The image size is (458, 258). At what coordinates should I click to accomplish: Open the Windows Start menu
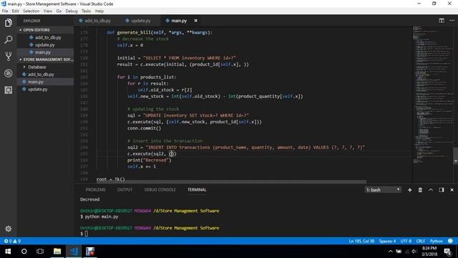pyautogui.click(x=8, y=252)
